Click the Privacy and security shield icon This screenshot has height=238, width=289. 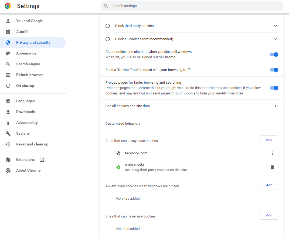[x=8, y=43]
